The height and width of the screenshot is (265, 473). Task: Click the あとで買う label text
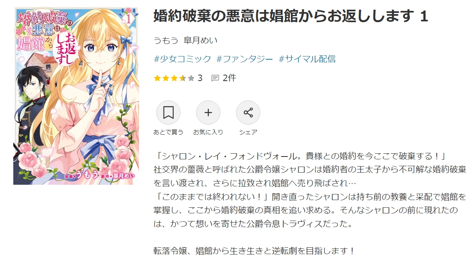coord(168,132)
